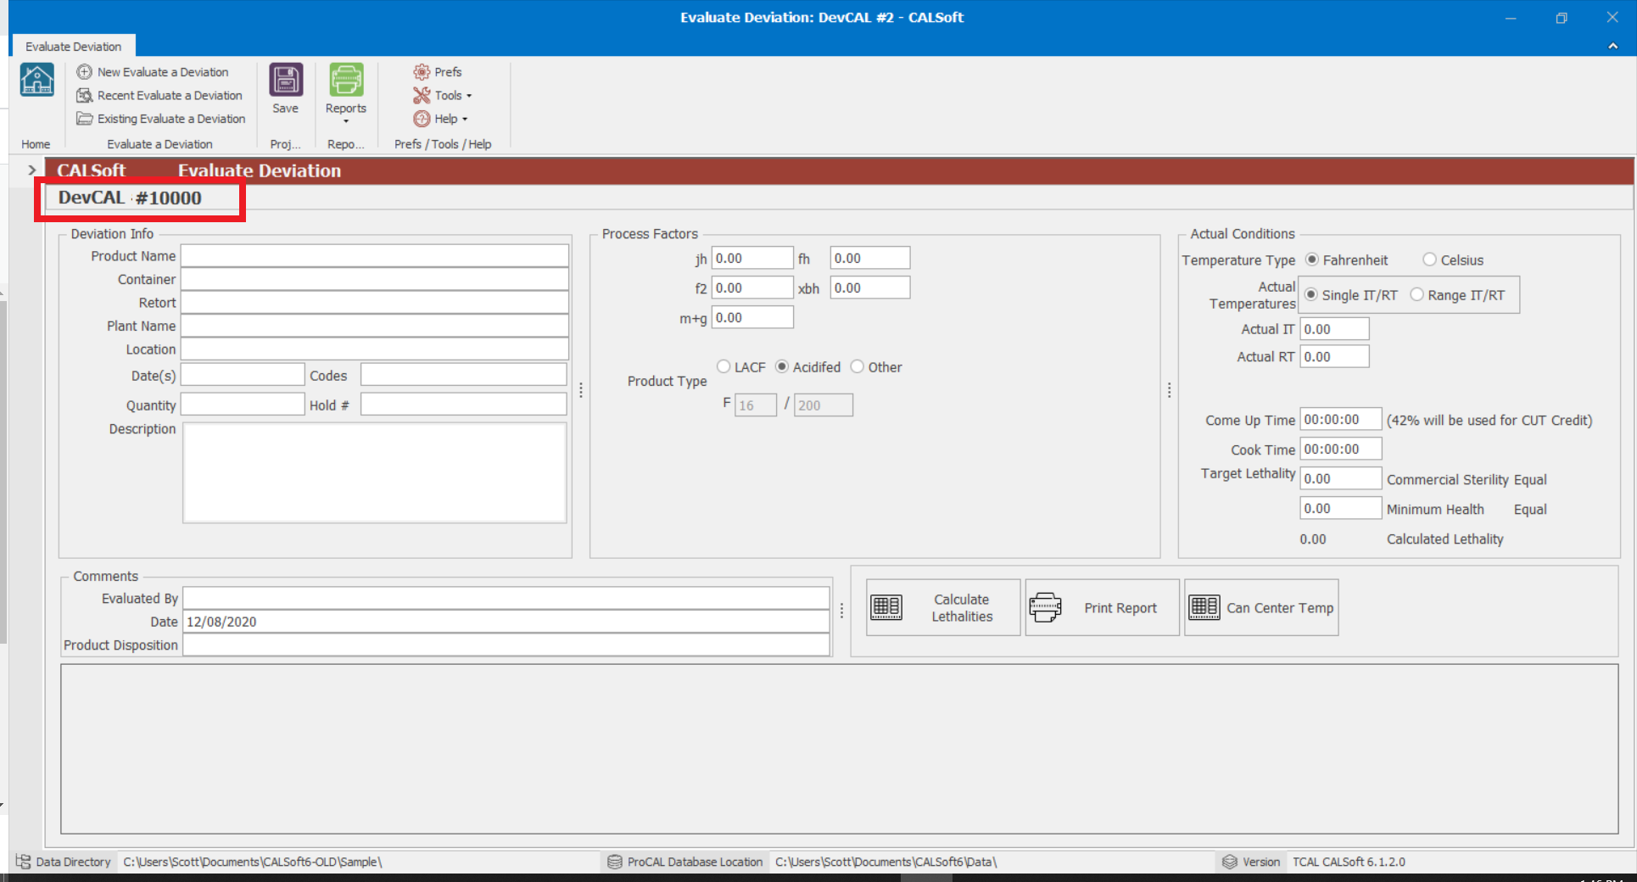
Task: Click the Location input field
Action: coord(374,349)
